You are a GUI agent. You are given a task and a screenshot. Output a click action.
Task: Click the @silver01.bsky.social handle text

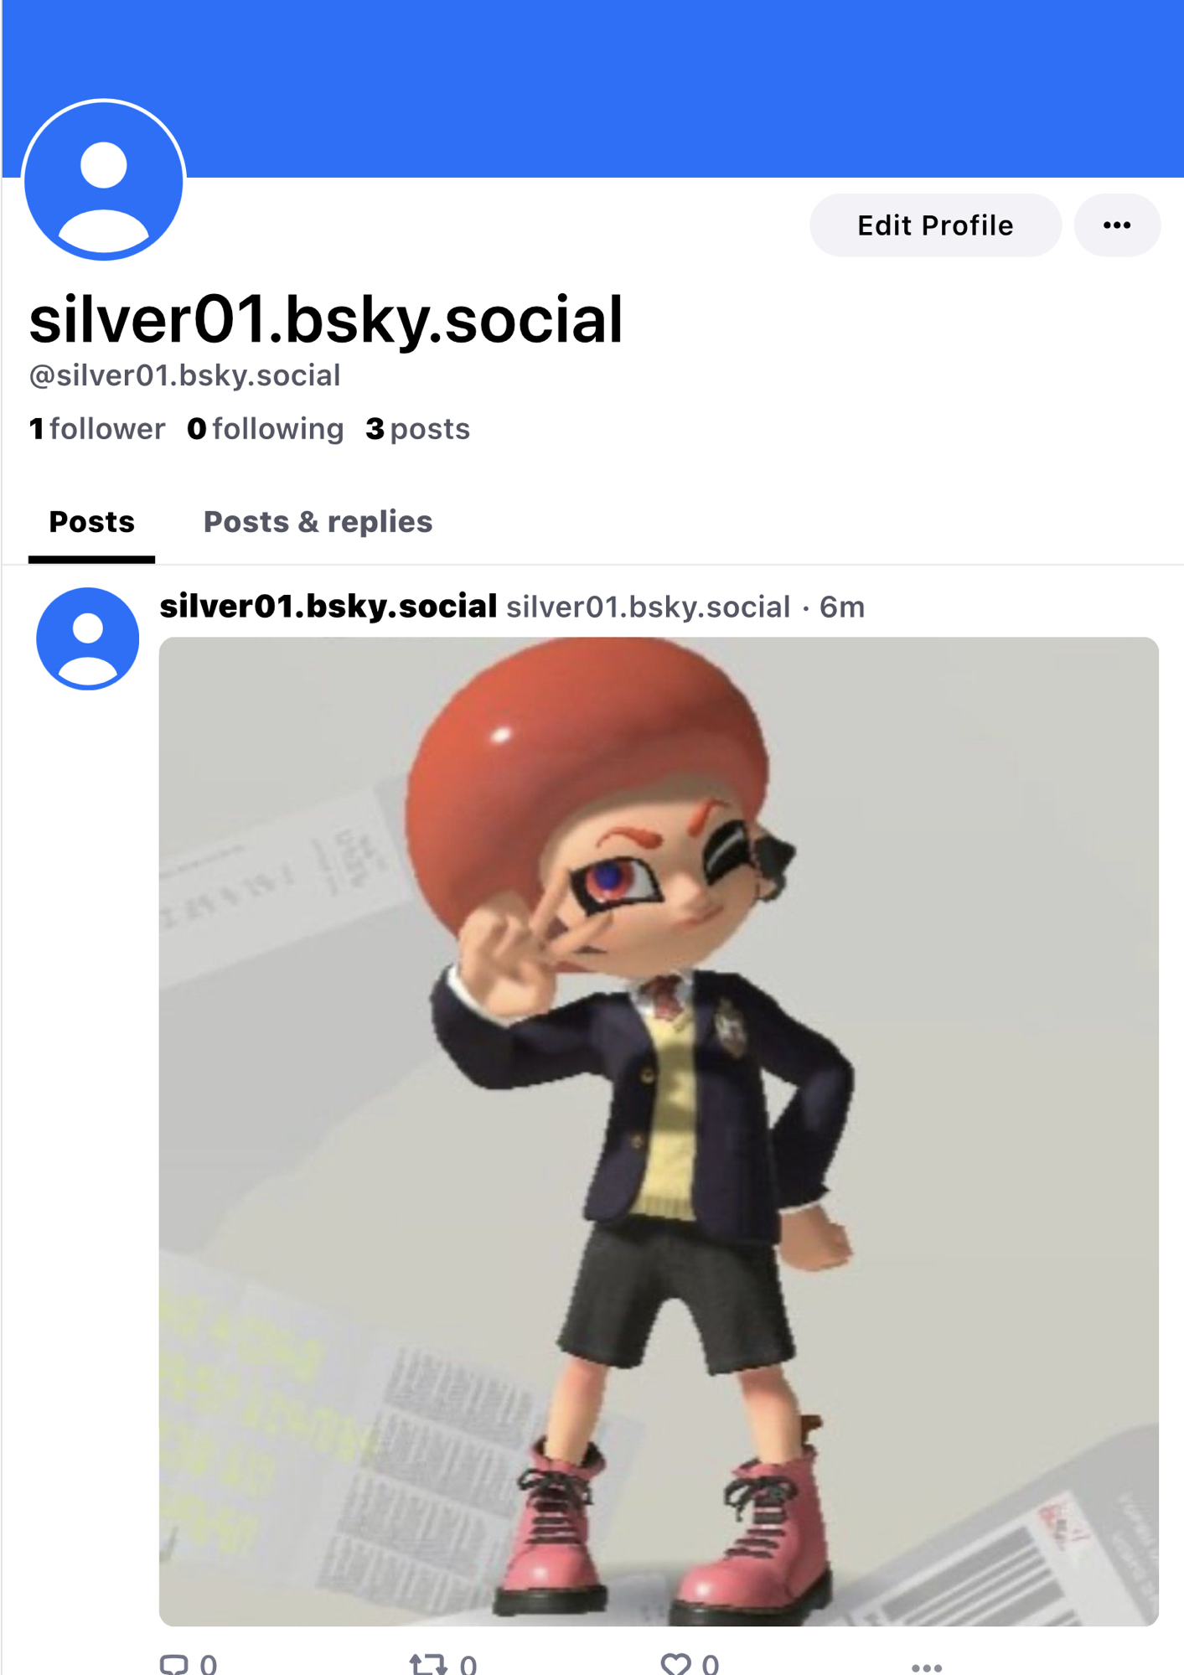(x=184, y=375)
